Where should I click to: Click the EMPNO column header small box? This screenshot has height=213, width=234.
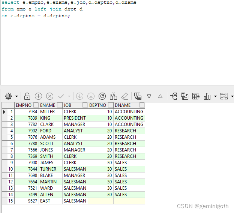[36, 105]
